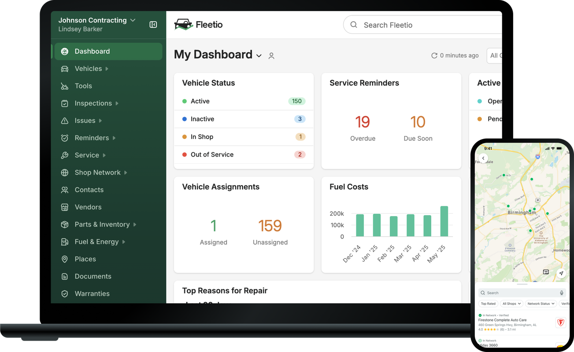This screenshot has width=574, height=352.
Task: Open Warranties from the sidebar shield icon
Action: click(x=65, y=293)
